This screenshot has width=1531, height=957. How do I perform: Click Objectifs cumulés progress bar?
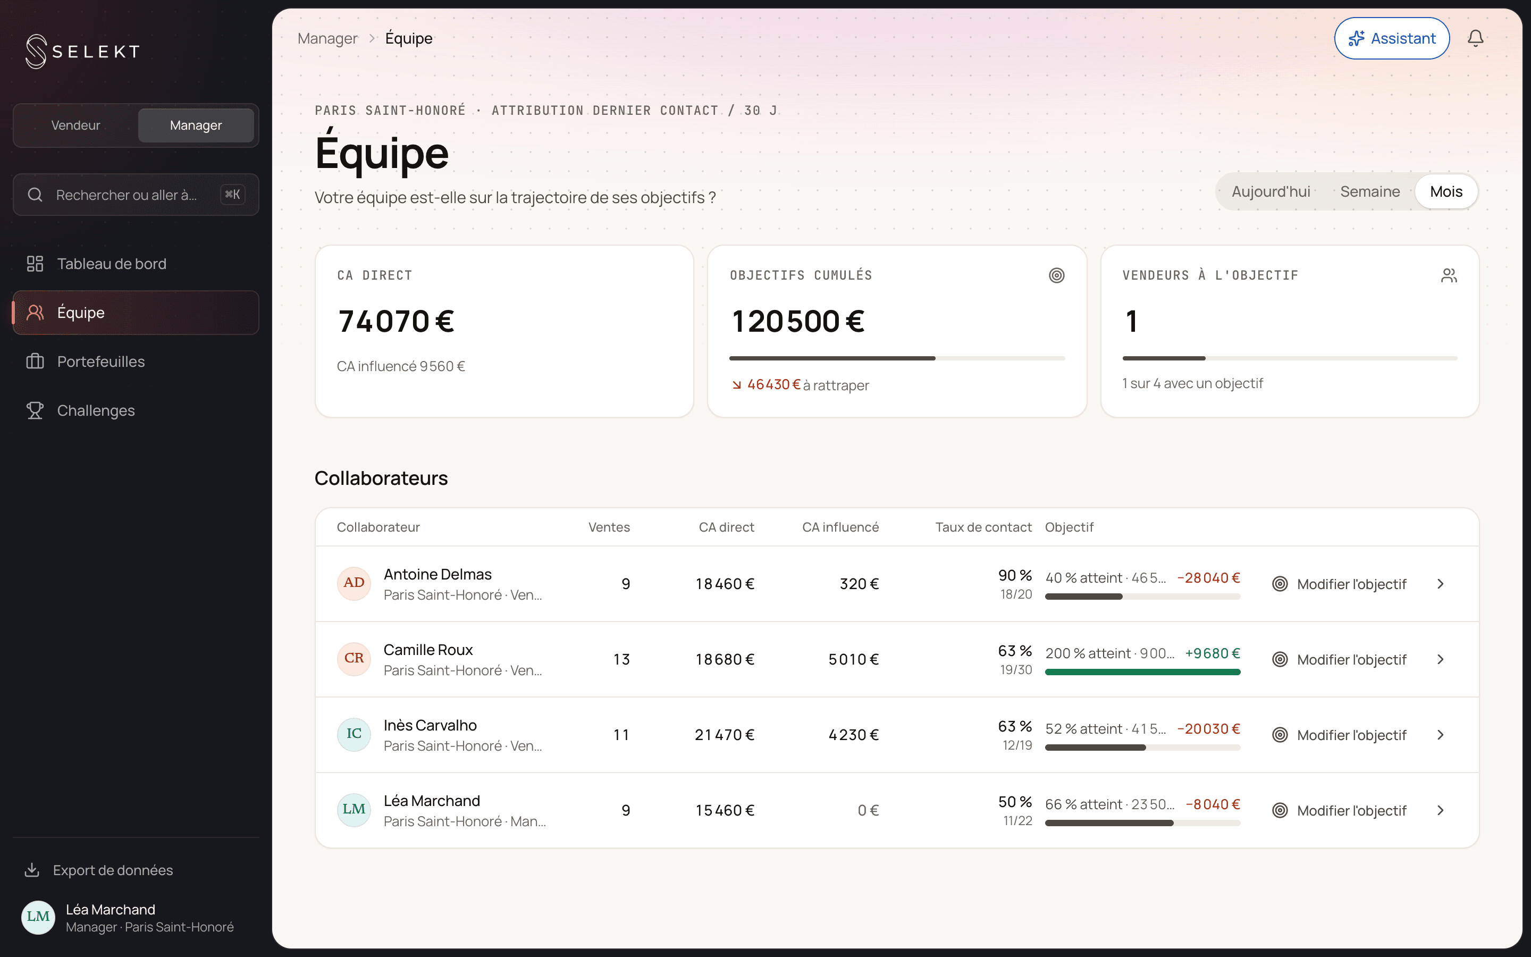[x=897, y=358]
